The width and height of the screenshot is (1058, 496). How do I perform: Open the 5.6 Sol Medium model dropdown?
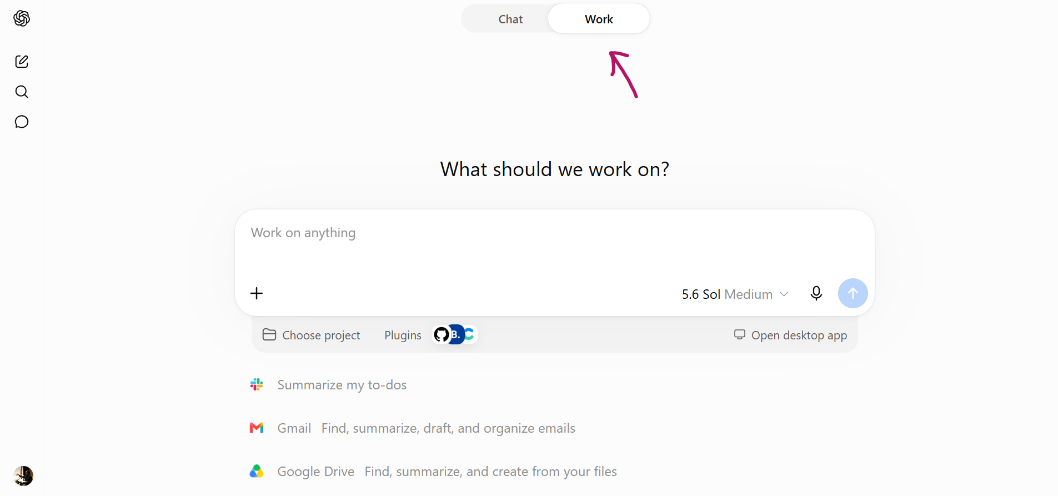[x=735, y=294]
